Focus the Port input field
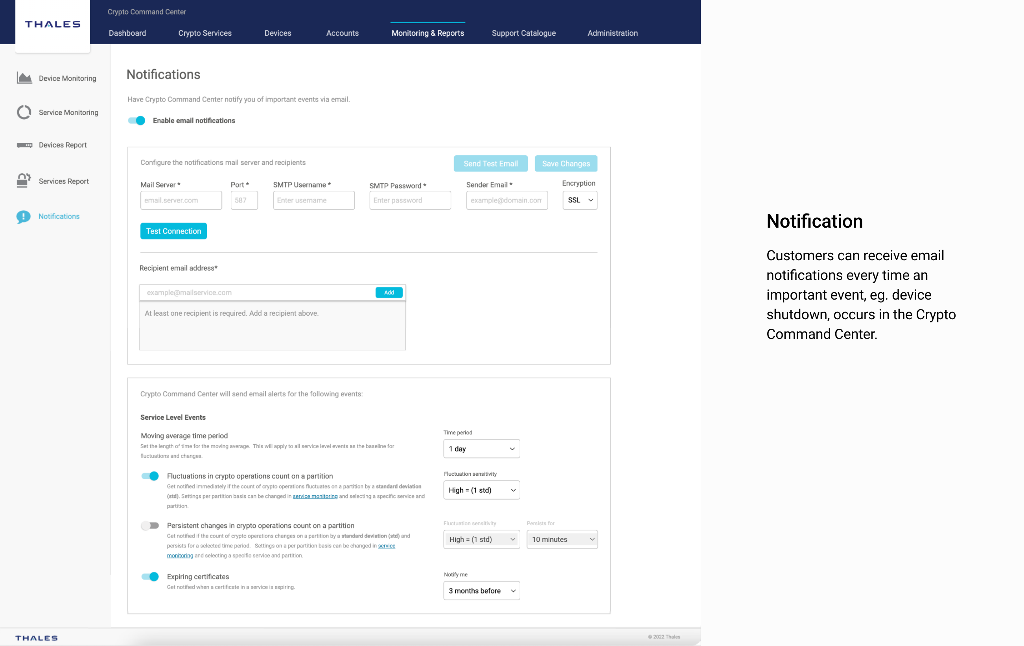The width and height of the screenshot is (1024, 646). coord(244,200)
